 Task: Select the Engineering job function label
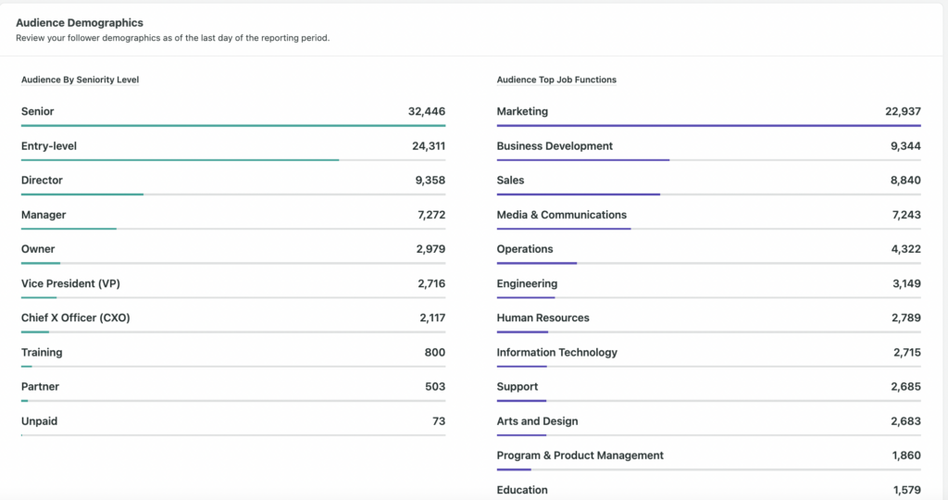coord(527,283)
